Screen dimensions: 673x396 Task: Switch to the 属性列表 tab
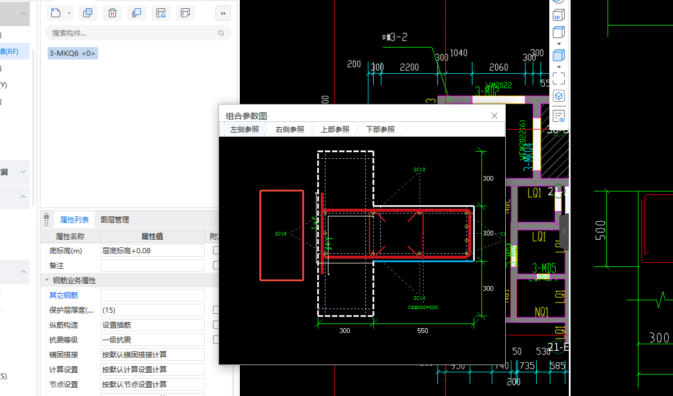click(x=74, y=219)
